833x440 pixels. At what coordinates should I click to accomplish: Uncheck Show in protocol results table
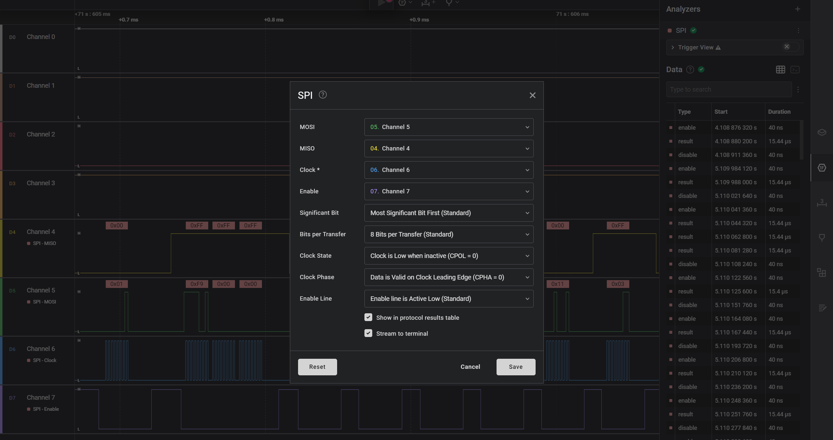coord(368,317)
